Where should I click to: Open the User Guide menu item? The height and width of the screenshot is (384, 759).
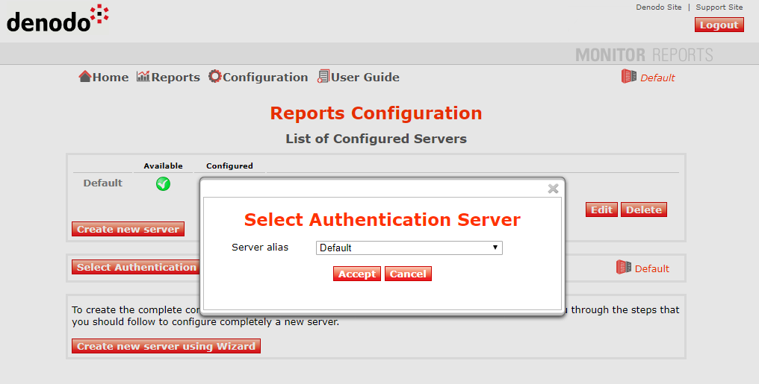point(365,78)
